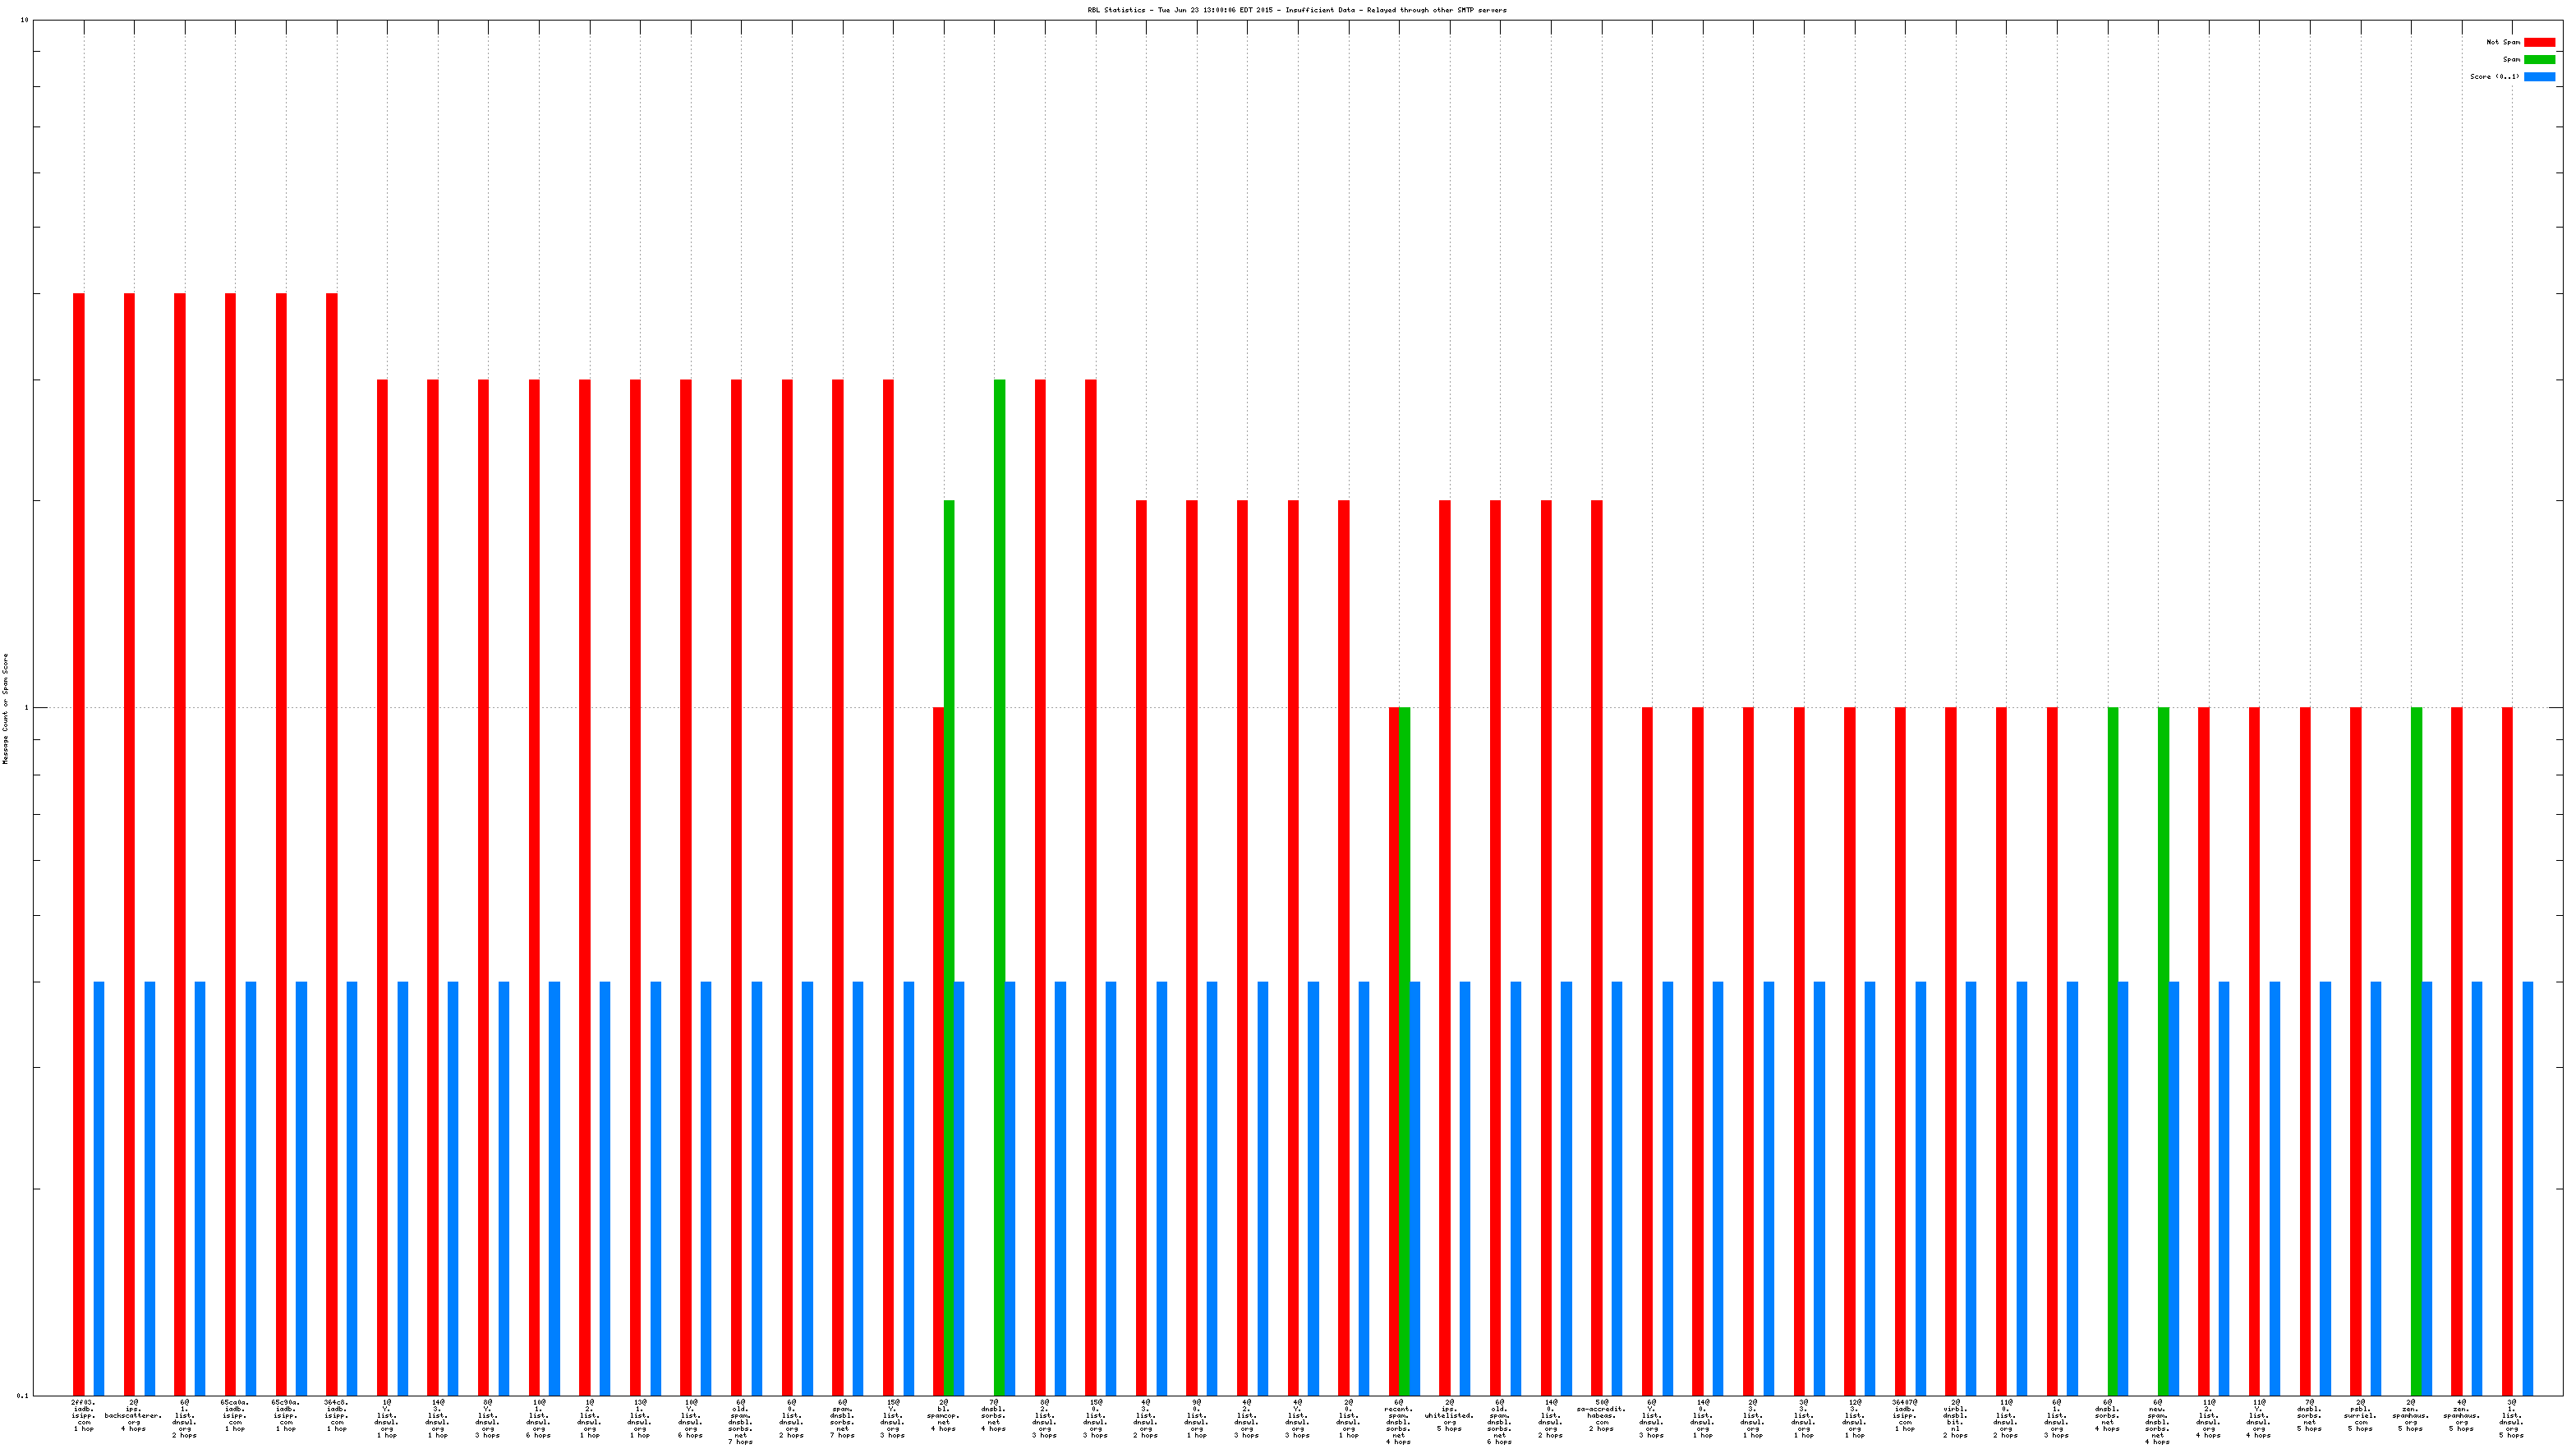
Task: Click the blue Score legend swatch
Action: pos(2538,76)
